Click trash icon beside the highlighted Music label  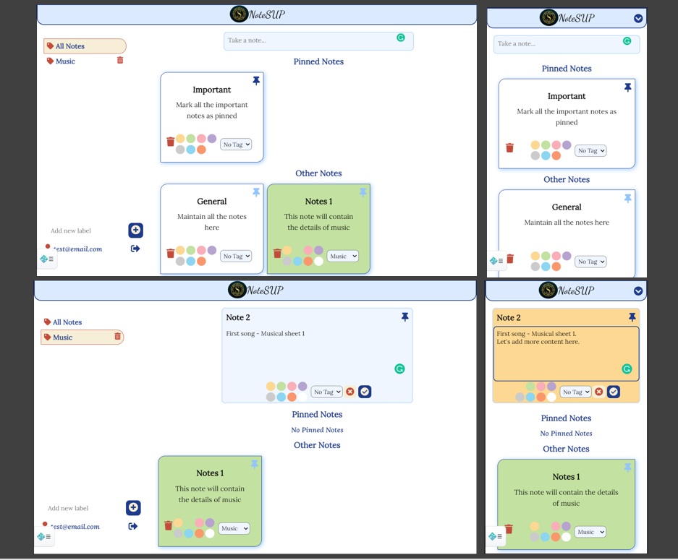coord(117,337)
